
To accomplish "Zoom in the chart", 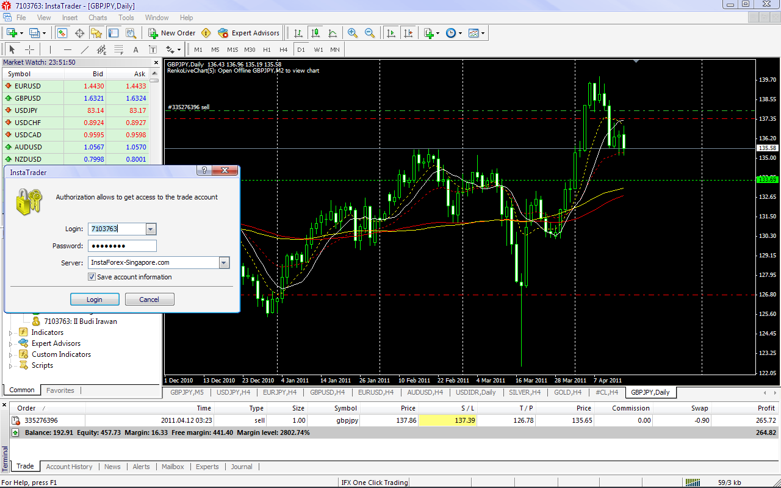I will pyautogui.click(x=353, y=33).
